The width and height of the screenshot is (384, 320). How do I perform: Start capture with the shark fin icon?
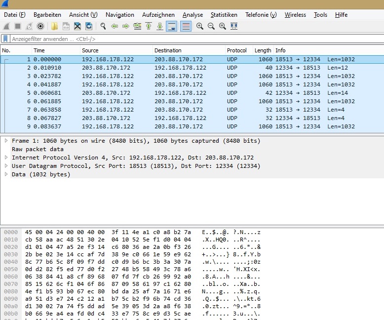tap(6, 26)
